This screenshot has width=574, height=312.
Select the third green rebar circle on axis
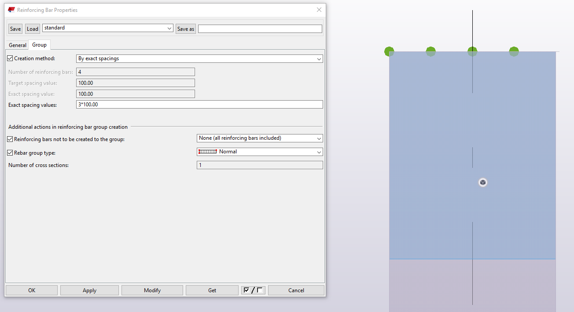472,51
